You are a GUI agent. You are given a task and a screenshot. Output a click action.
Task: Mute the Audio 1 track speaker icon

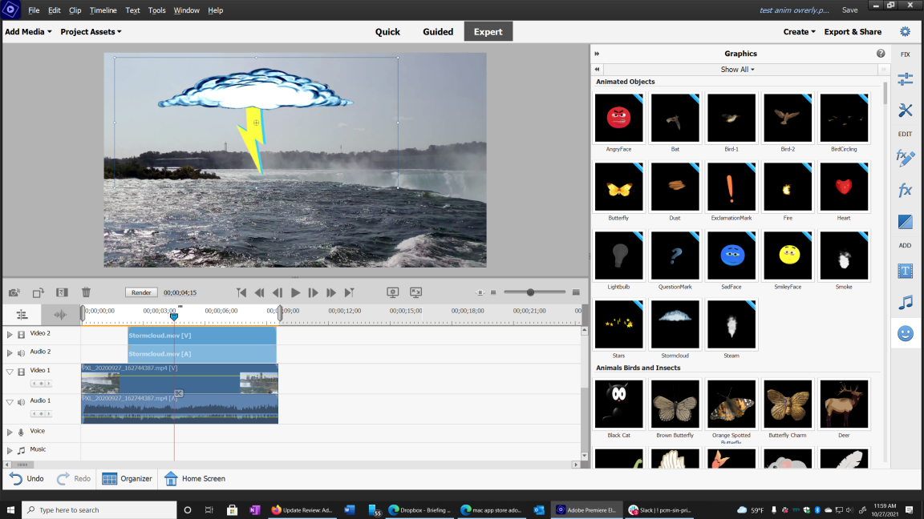click(x=22, y=401)
